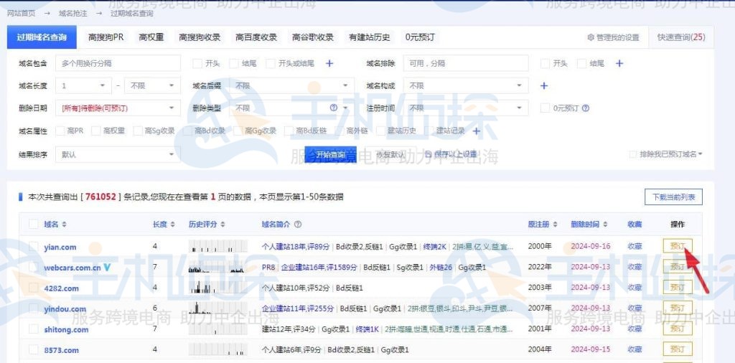Enable the 高权重 attribute checkbox
Screen dimensions: 735x363
tap(96, 131)
